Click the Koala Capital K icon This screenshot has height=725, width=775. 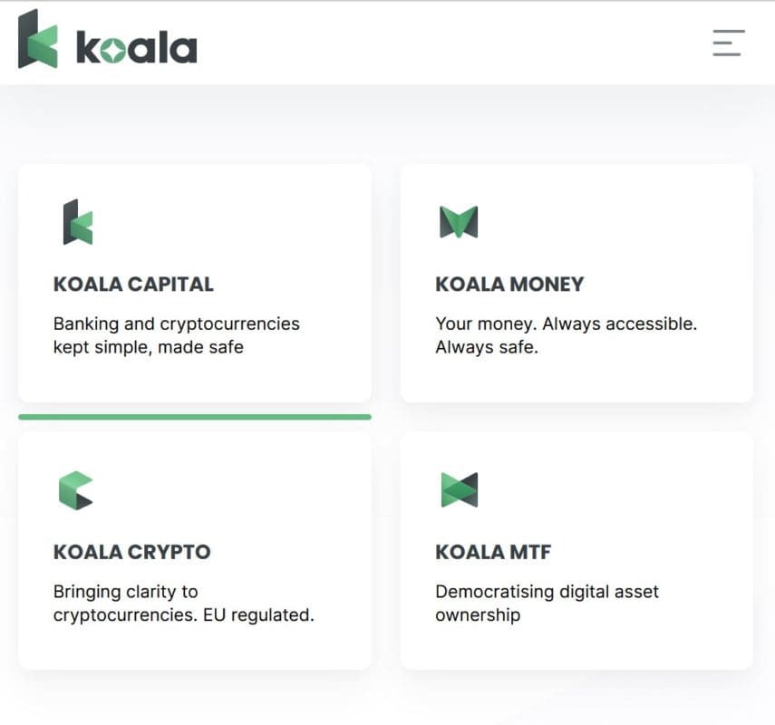click(78, 222)
